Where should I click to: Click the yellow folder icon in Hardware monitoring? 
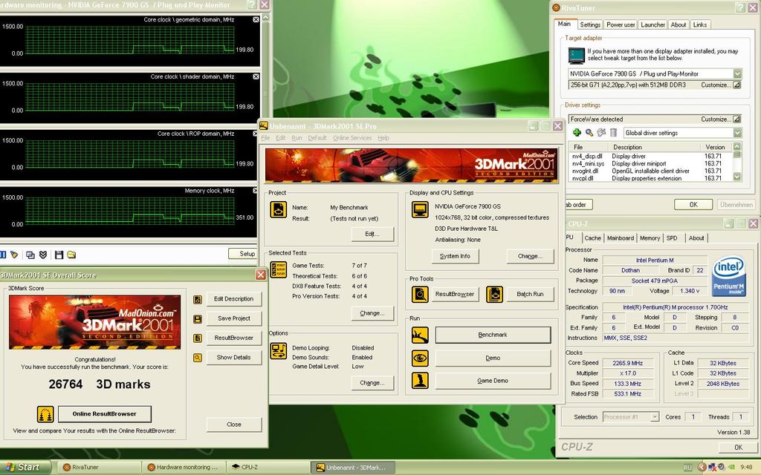(71, 255)
